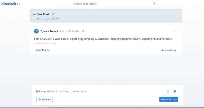Click the system prompt message body text
The height and width of the screenshot is (108, 204).
coord(103,39)
